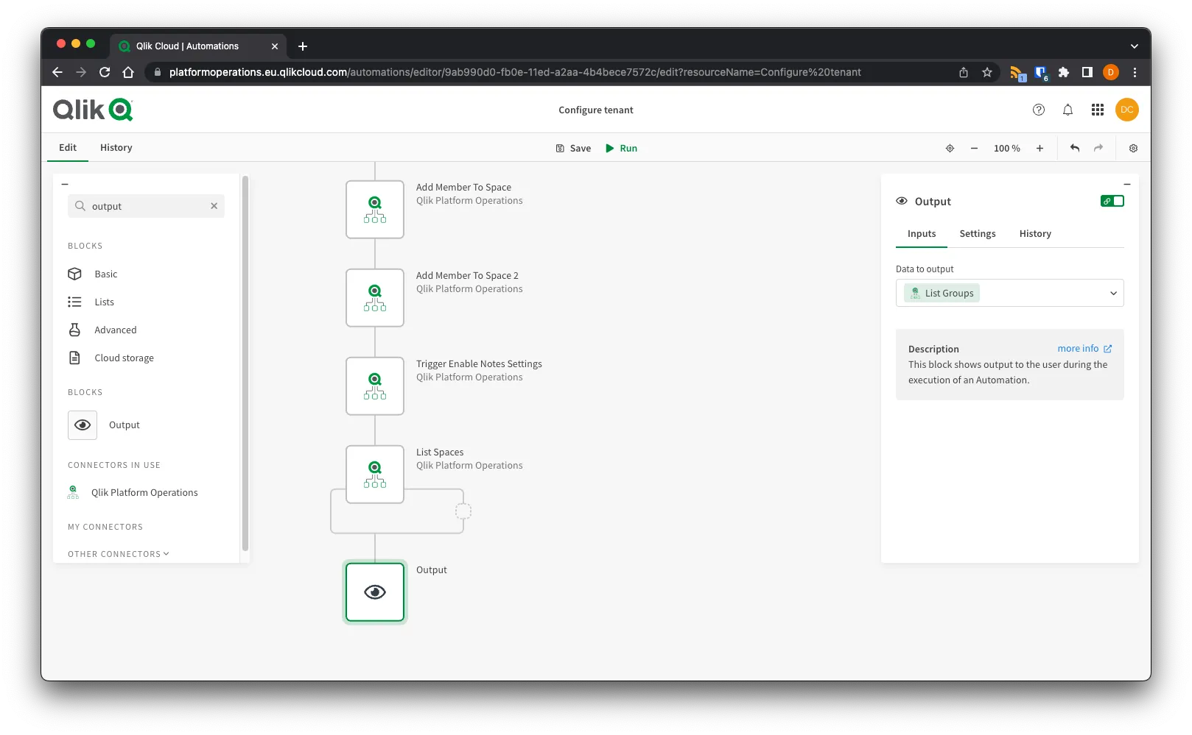Open the more info link
Image resolution: width=1192 pixels, height=735 pixels.
click(x=1084, y=349)
